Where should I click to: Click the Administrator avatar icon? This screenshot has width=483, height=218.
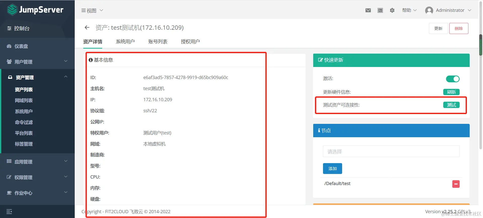coord(429,10)
